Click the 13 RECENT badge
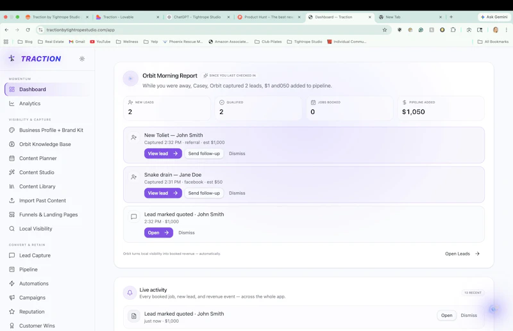The width and height of the screenshot is (513, 331). tap(473, 293)
